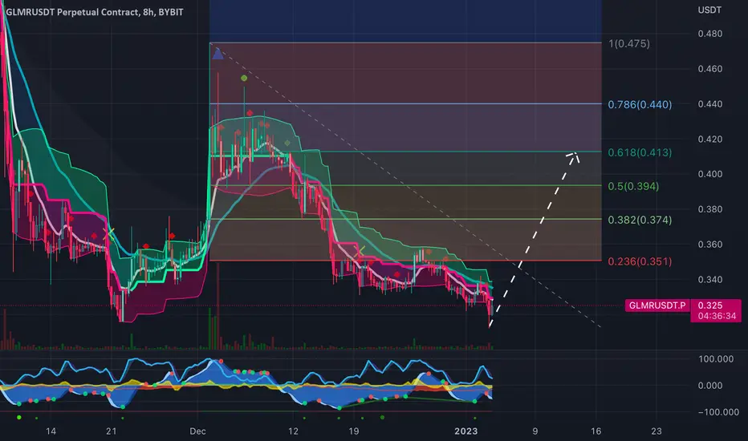Click the 100.000 oscillator axis label

[x=716, y=359]
